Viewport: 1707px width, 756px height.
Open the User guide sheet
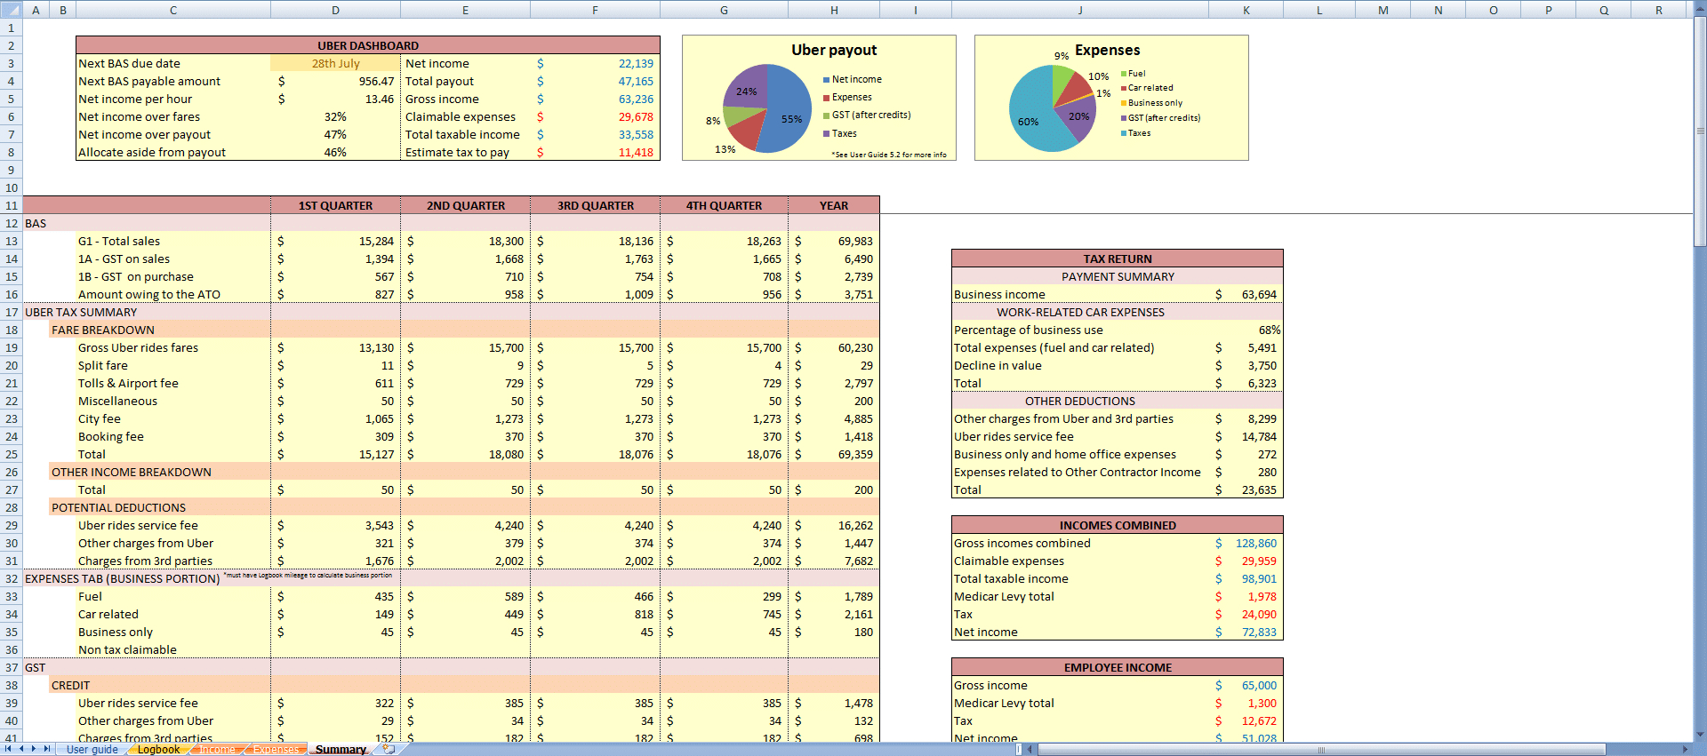[92, 749]
